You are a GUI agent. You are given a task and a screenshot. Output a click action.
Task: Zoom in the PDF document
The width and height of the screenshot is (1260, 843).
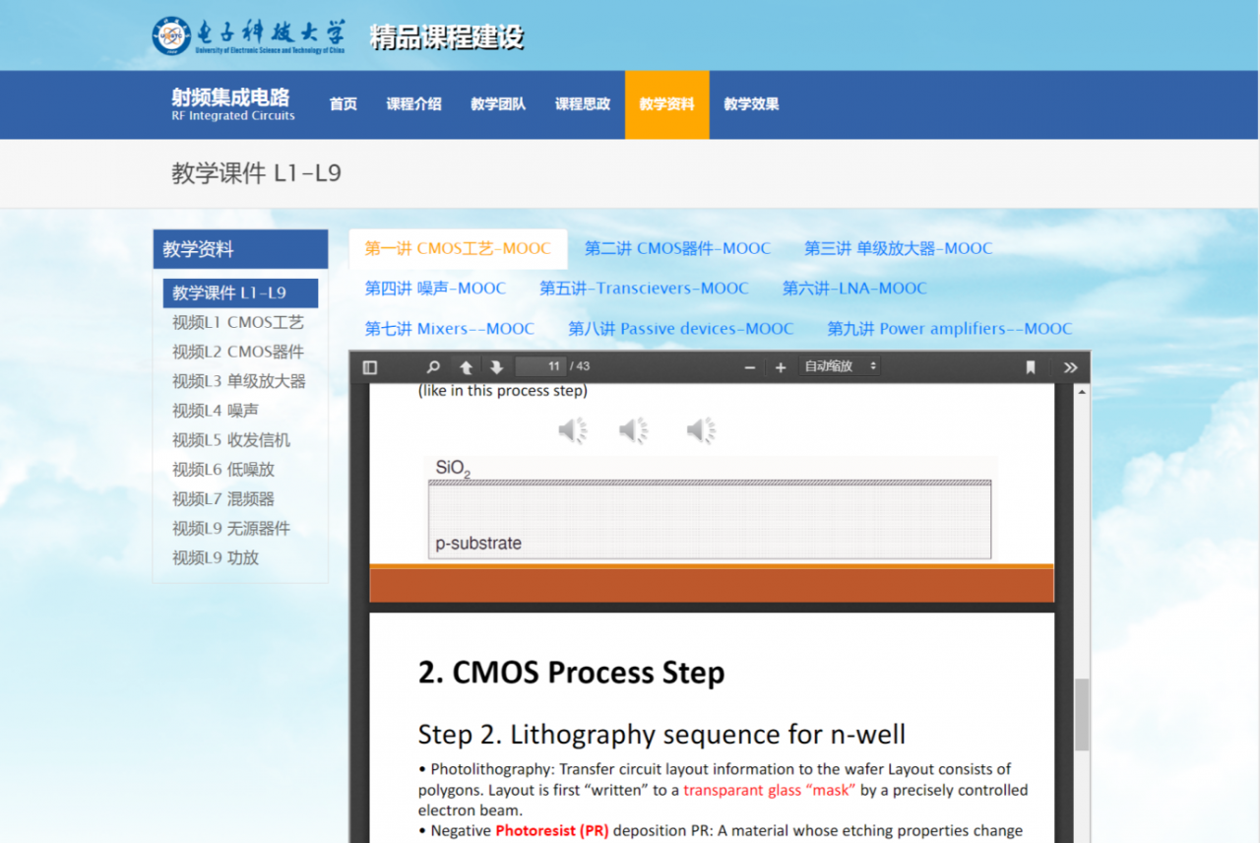(781, 367)
